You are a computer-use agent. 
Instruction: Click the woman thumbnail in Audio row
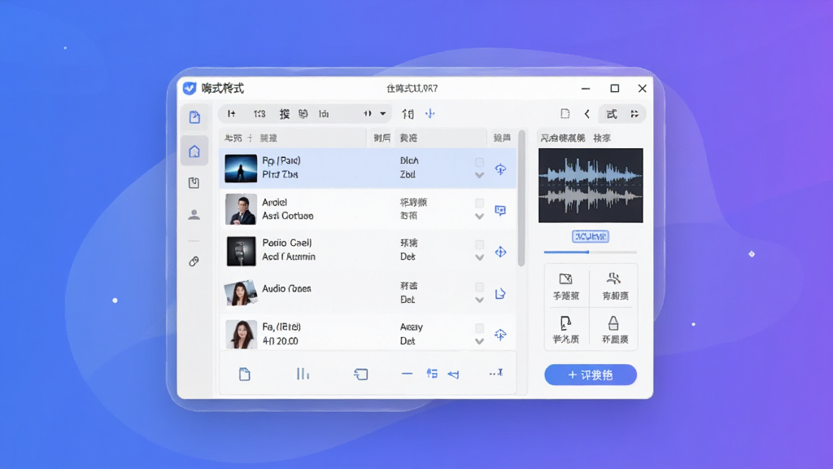(x=241, y=292)
